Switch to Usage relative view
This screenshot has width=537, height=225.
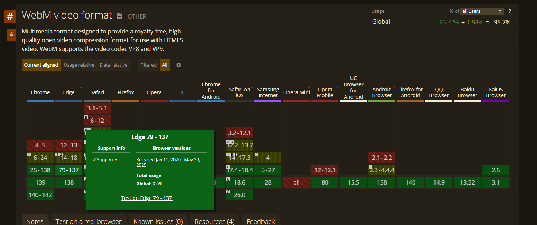tap(79, 65)
